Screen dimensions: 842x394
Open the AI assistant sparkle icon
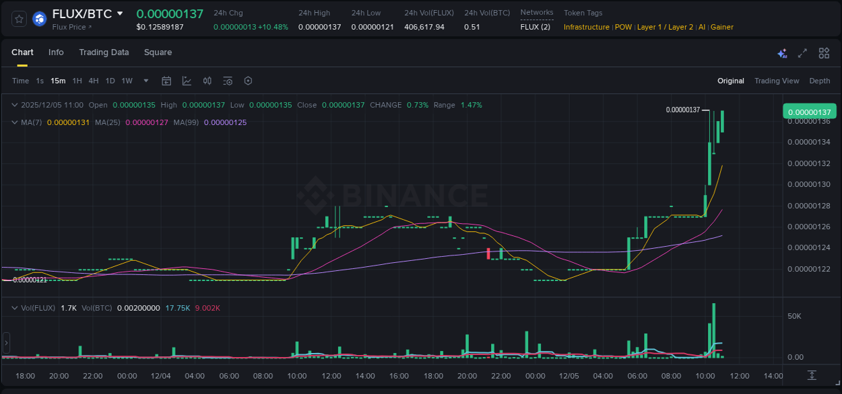tap(781, 52)
